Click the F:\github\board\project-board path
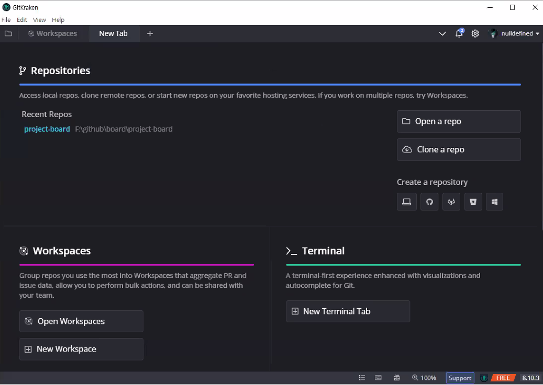 (124, 129)
